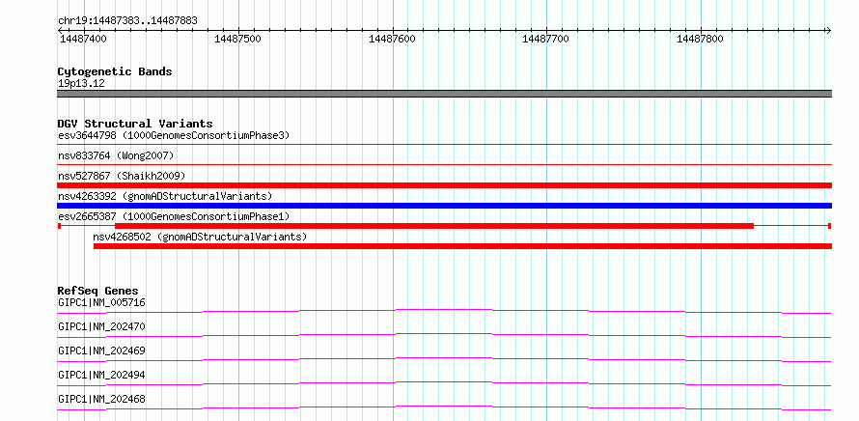Select magenta line of GIPC1|NM_202494
Image resolution: width=859 pixels, height=421 pixels.
click(444, 383)
